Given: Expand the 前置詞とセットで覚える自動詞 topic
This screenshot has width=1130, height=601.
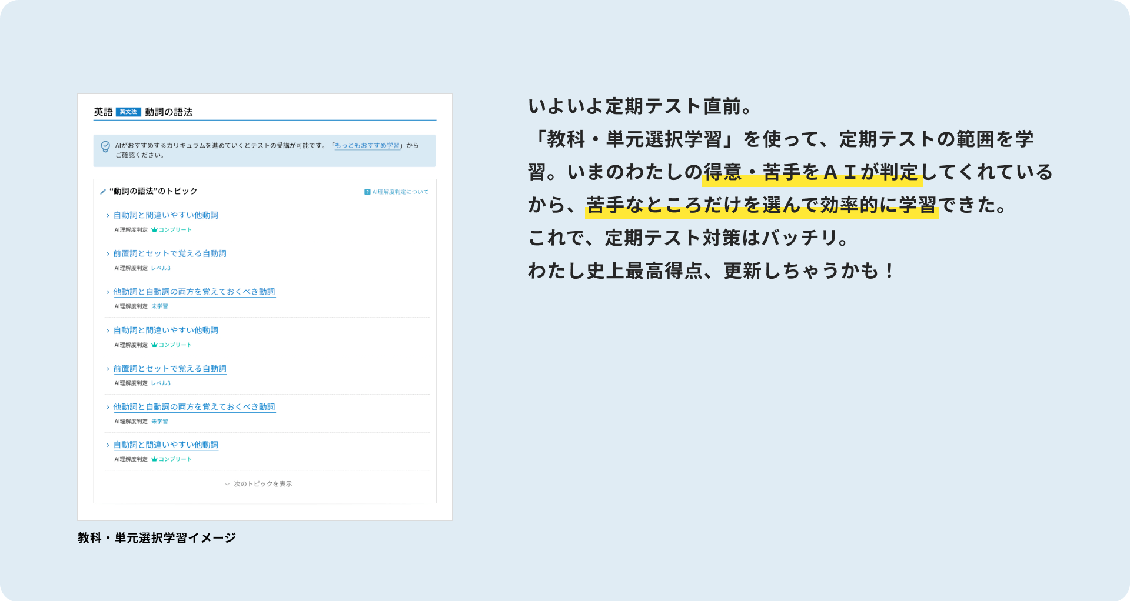Looking at the screenshot, I should [170, 253].
